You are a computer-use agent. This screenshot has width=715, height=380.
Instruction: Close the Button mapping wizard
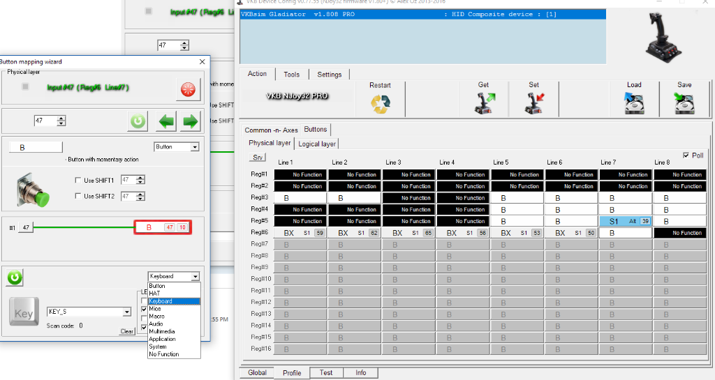[x=202, y=61]
